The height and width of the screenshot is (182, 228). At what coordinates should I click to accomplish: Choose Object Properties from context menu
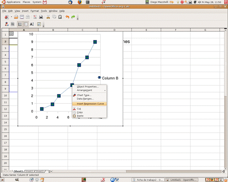pos(89,87)
